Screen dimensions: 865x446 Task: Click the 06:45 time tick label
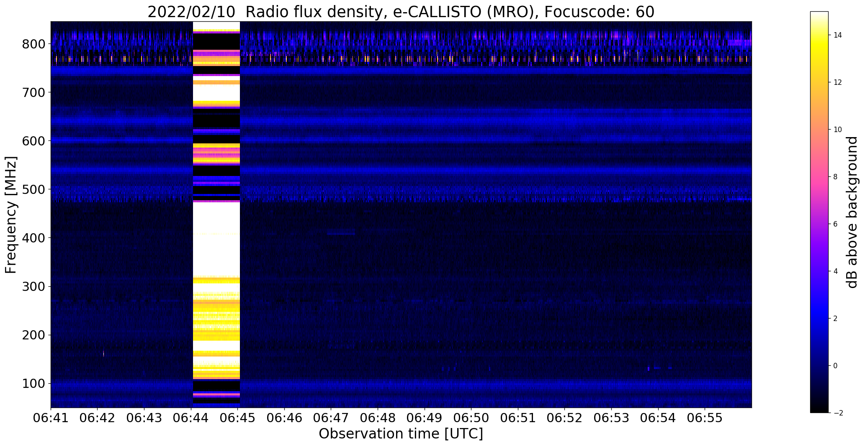[238, 418]
